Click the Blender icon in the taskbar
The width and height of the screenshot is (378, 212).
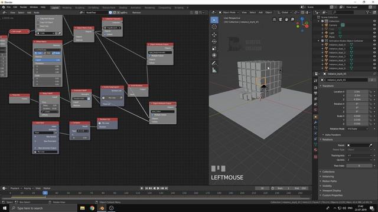click(102, 208)
